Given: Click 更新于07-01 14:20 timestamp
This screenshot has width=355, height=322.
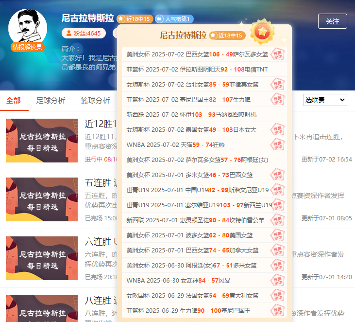Looking at the screenshot, I should 327,277.
